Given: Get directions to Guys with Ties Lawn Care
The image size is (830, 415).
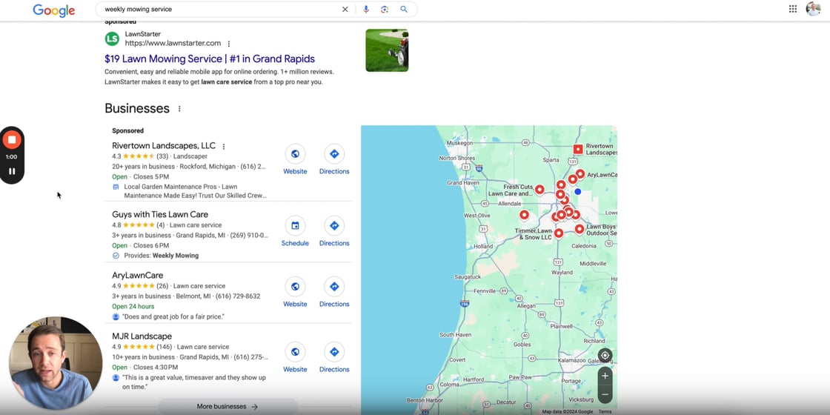Looking at the screenshot, I should [334, 231].
